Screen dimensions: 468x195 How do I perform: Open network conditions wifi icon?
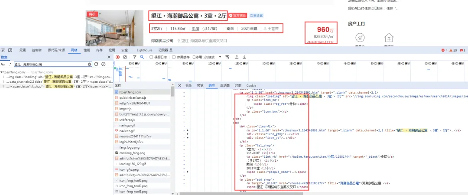pyautogui.click(x=227, y=57)
